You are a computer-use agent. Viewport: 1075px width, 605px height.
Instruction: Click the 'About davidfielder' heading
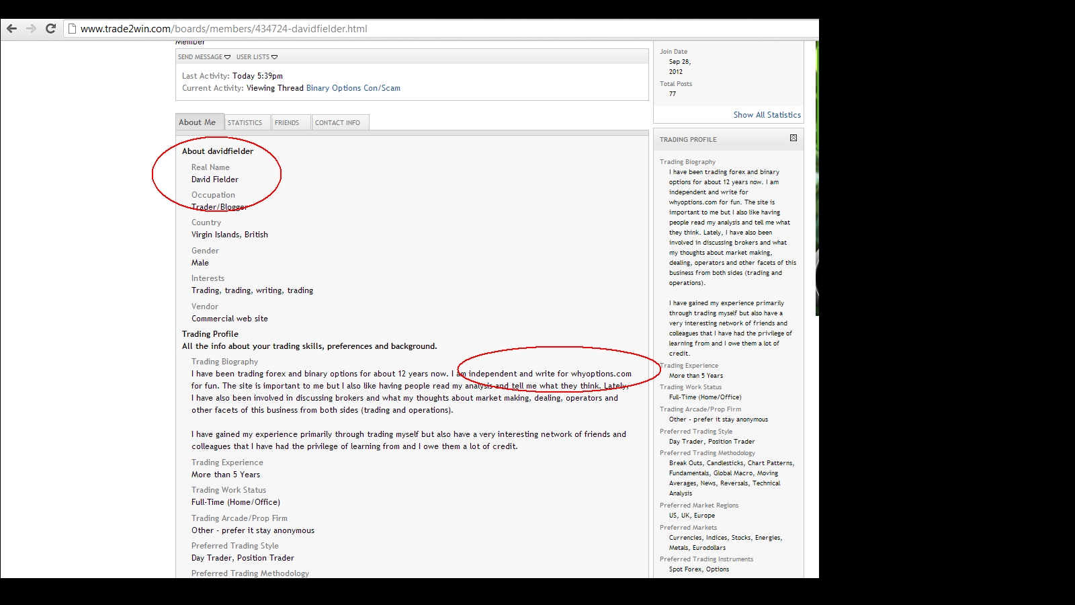(218, 151)
